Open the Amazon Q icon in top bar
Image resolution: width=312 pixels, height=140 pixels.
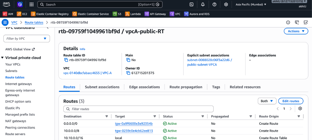point(20,4)
